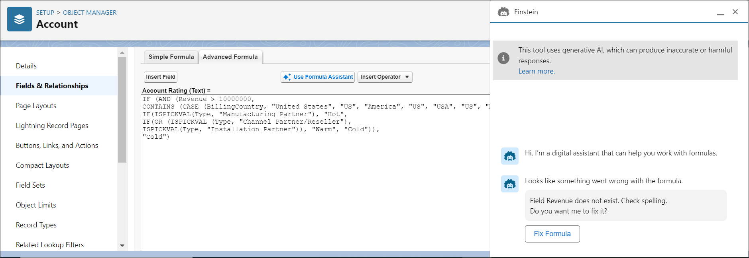The height and width of the screenshot is (258, 749).
Task: Click Einstein avatar beside greeting message
Action: 510,156
